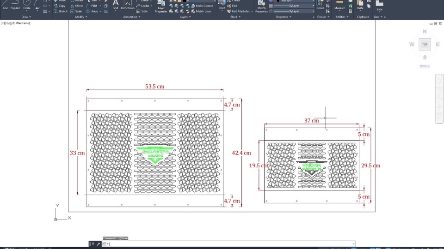The width and height of the screenshot is (444, 249).
Task: Switch to the Model tab
Action: point(9,248)
